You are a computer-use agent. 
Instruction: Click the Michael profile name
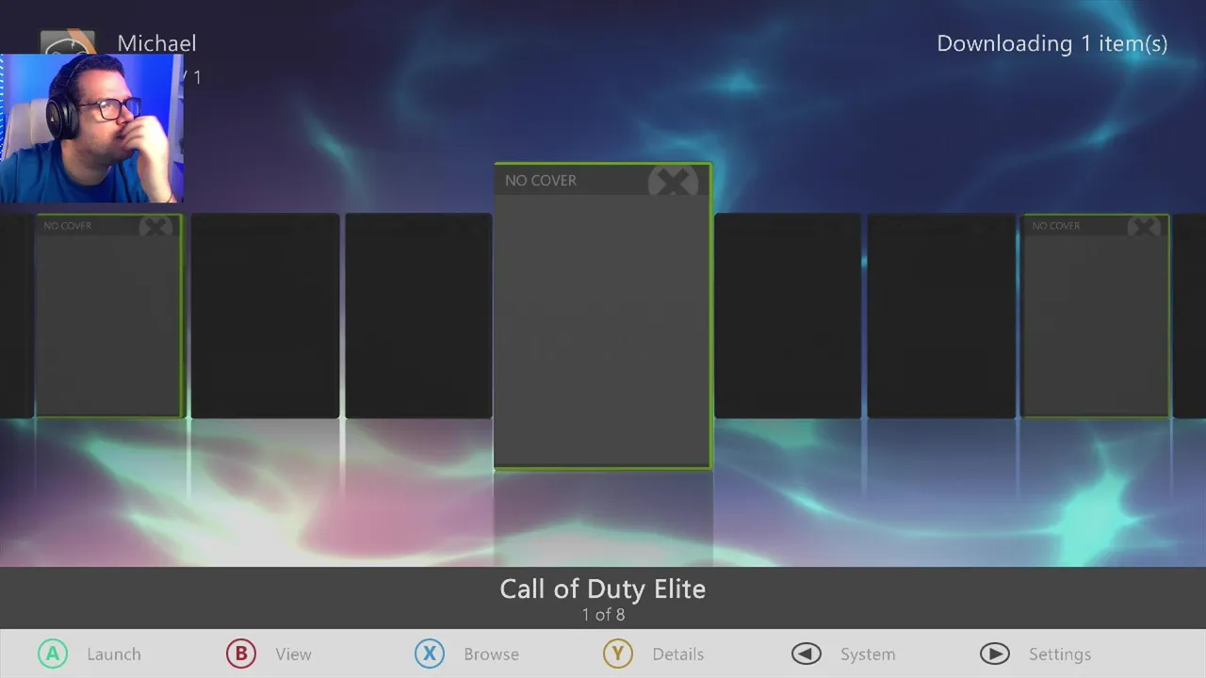(157, 43)
